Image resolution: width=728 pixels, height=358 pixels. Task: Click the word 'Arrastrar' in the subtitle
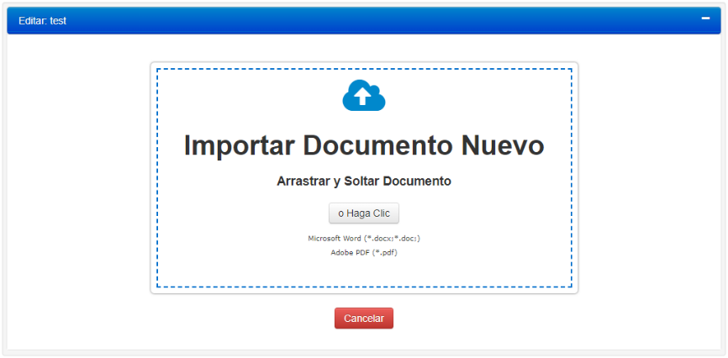[x=303, y=181]
